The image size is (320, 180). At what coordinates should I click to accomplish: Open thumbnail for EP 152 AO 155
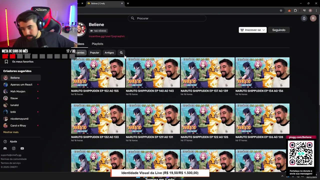[98, 72]
